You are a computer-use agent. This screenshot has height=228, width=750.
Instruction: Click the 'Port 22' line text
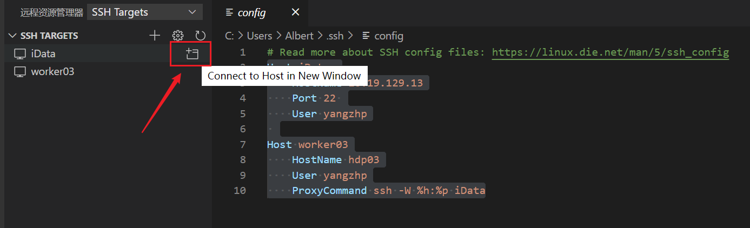pyautogui.click(x=314, y=98)
